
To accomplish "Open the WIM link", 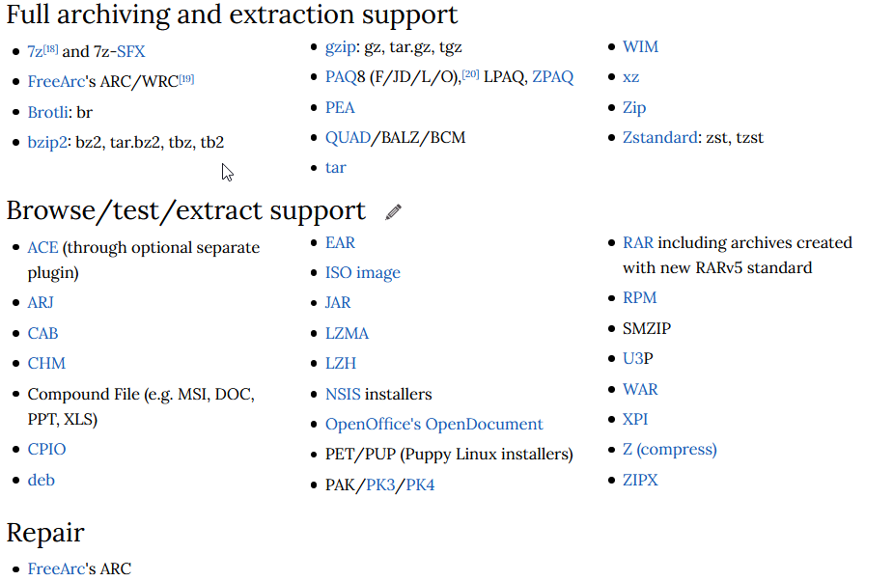I will [640, 46].
